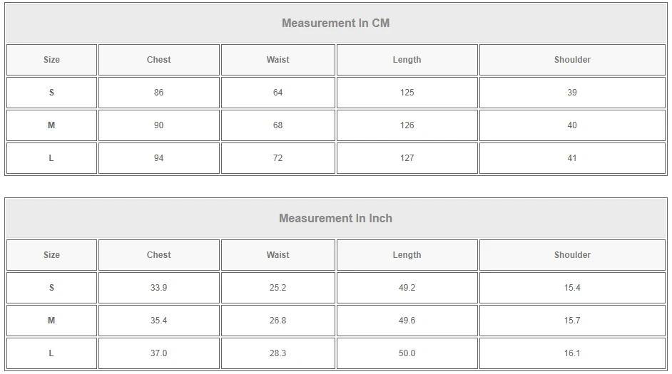Select the Size header in CM table
The height and width of the screenshot is (374, 672).
pos(51,60)
